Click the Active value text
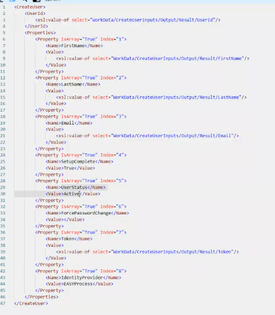The height and width of the screenshot is (315, 275). (72, 194)
